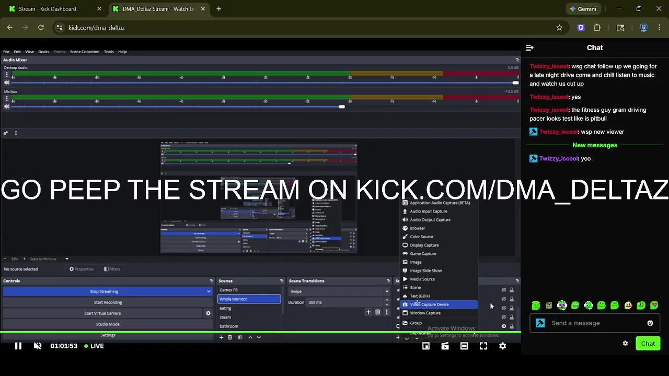Image resolution: width=669 pixels, height=376 pixels.
Task: Choose Window Capture source
Action: tap(439, 313)
